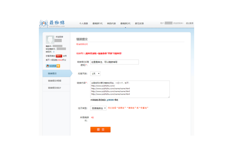
Task: Click the user avatar picture
Action: coord(50,39)
